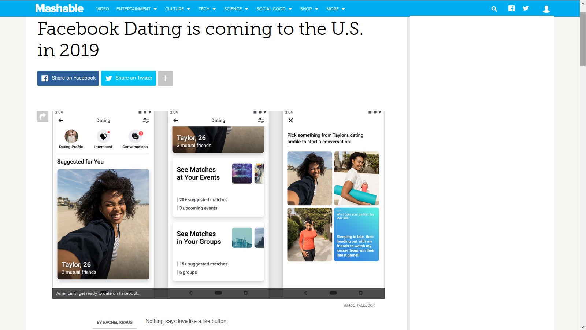Screen dimensions: 586x330
Task: Expand the Entertainment menu
Action: (137, 9)
